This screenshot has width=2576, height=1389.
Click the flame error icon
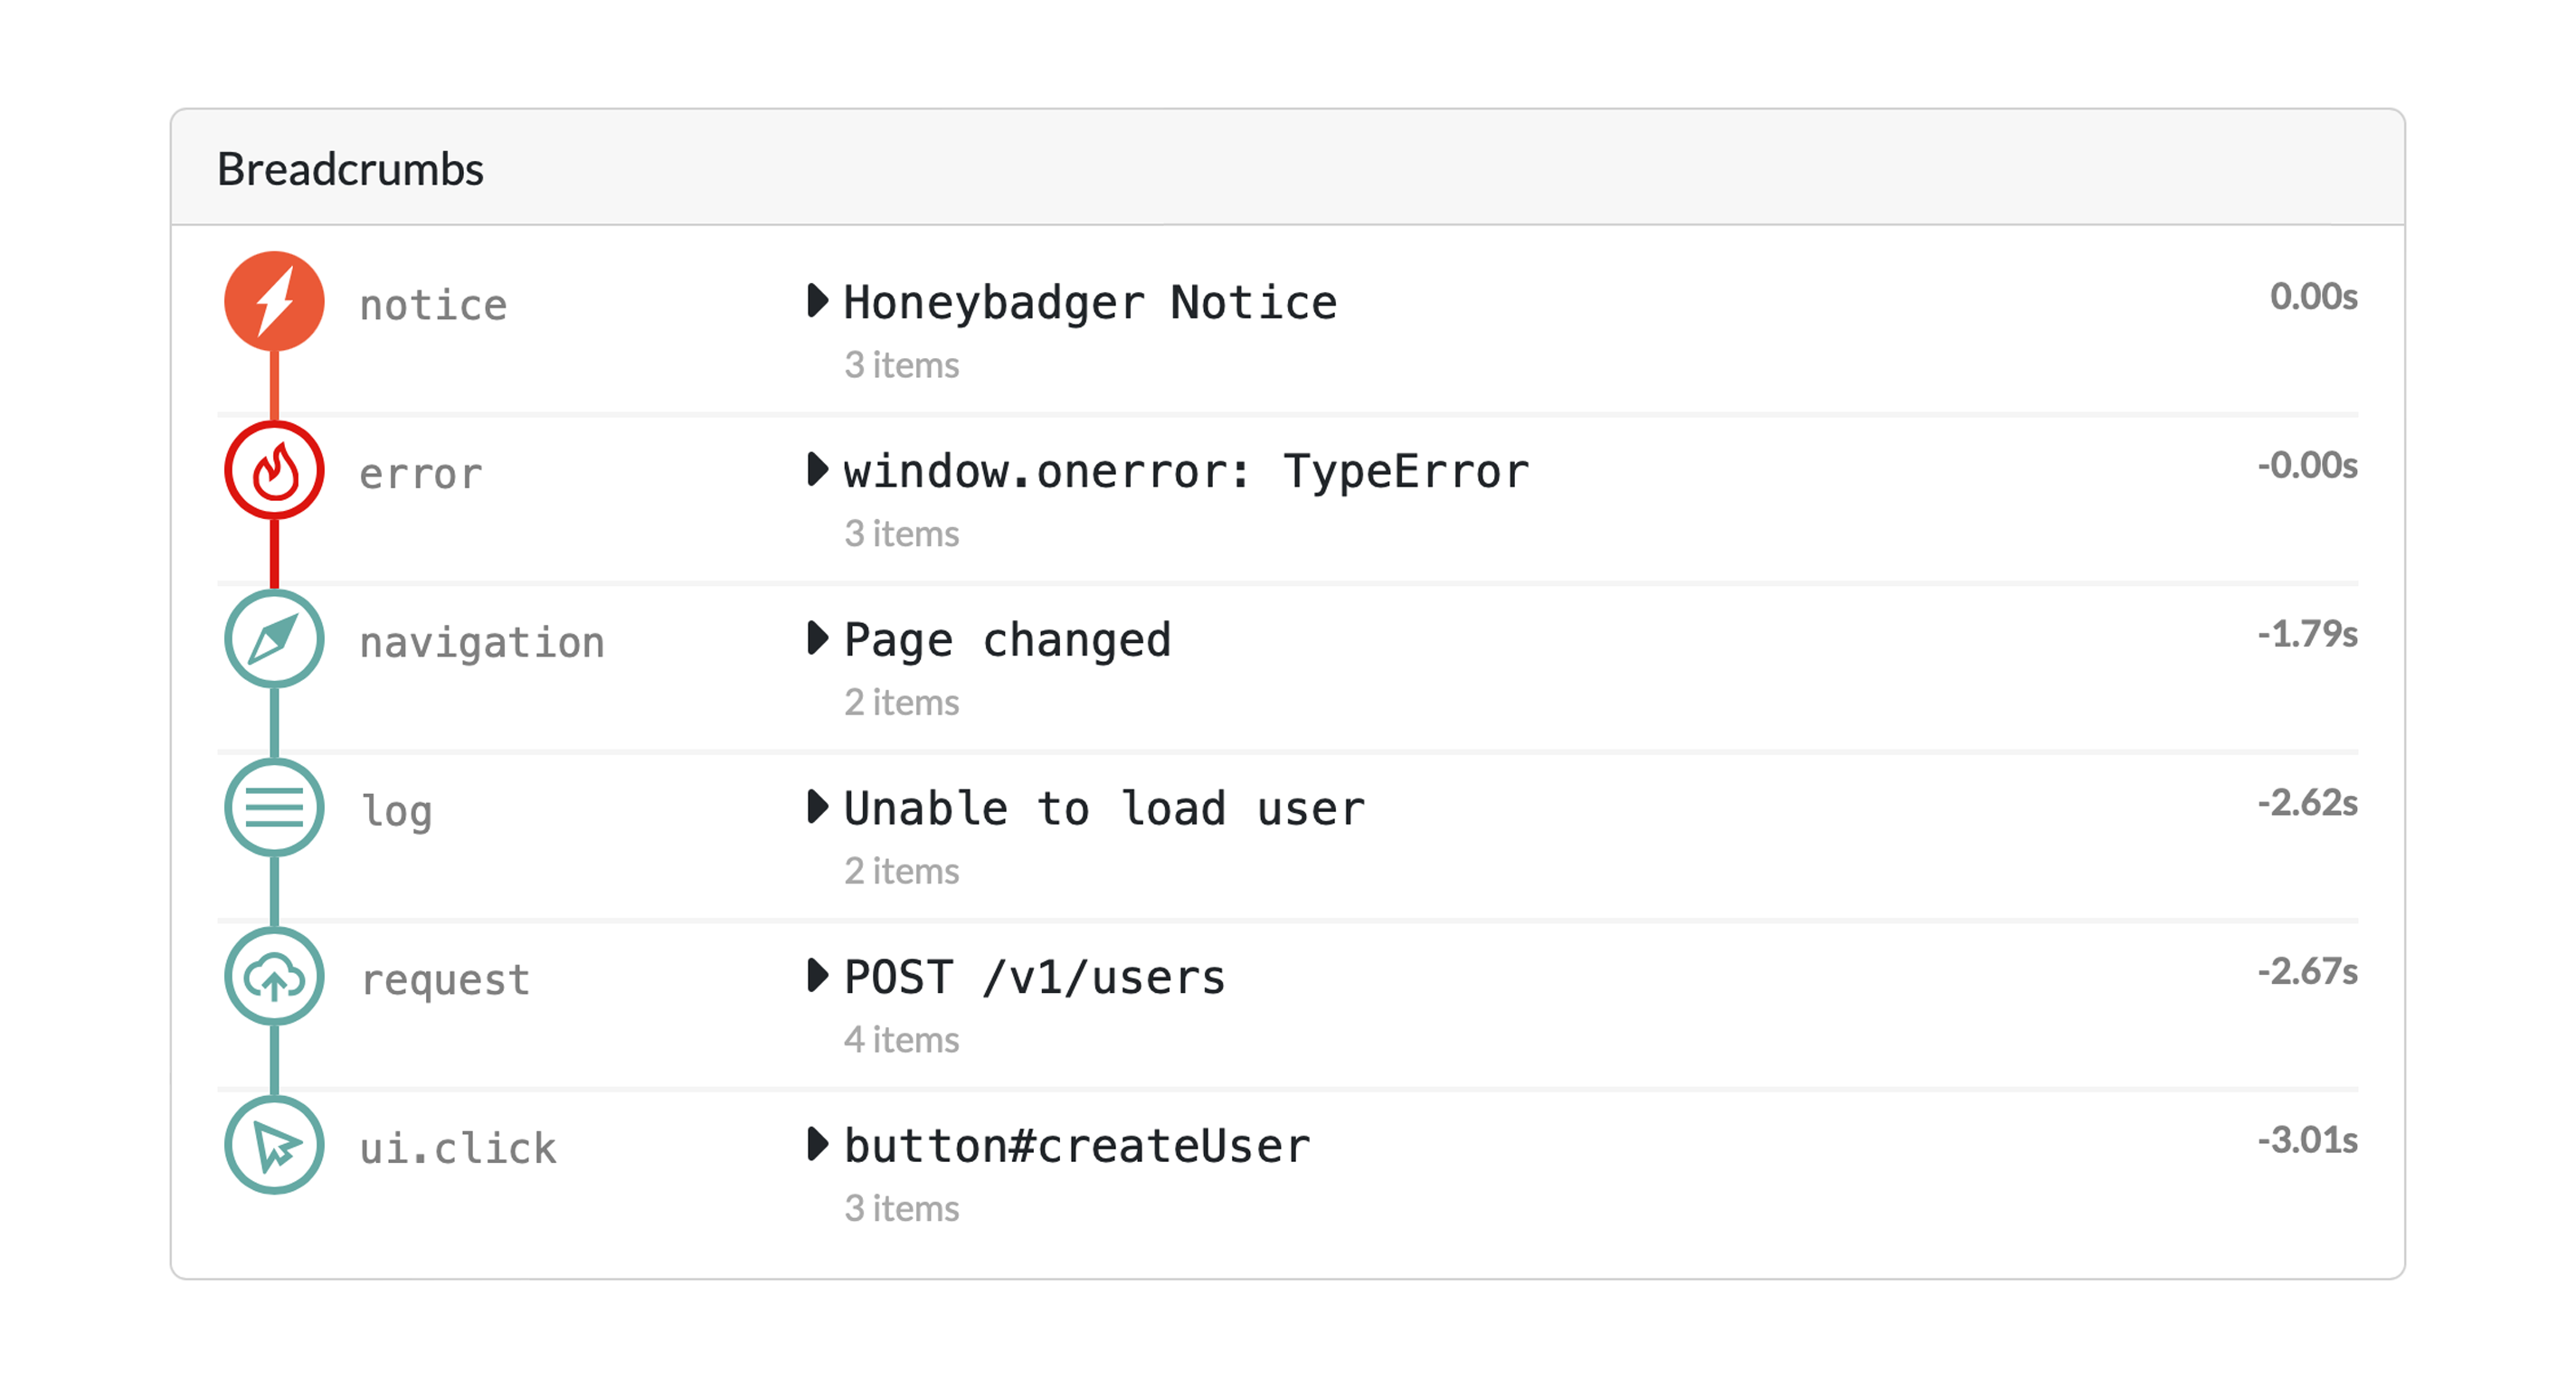[274, 470]
